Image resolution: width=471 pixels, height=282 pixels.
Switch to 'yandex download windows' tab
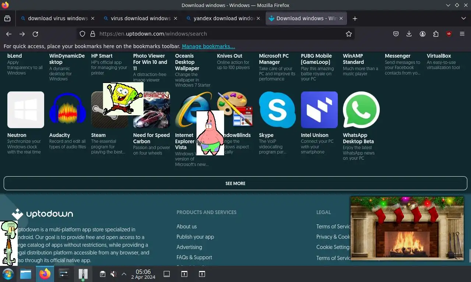coord(220,18)
